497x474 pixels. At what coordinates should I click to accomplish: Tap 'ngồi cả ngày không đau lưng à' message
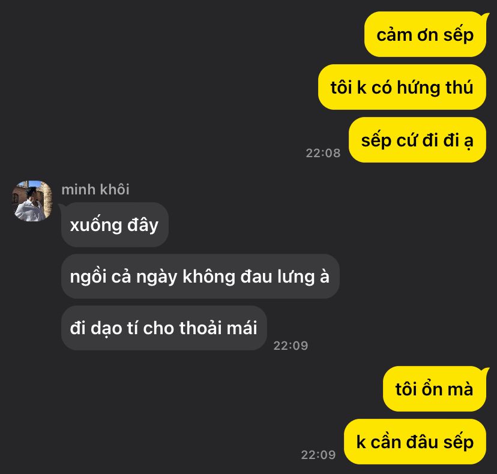tap(200, 276)
